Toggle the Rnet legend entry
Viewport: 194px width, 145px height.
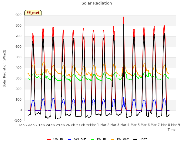click(x=140, y=139)
